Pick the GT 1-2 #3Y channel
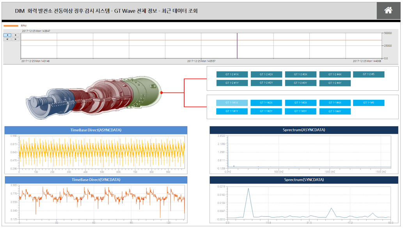The height and width of the screenshot is (229, 403). (300, 83)
